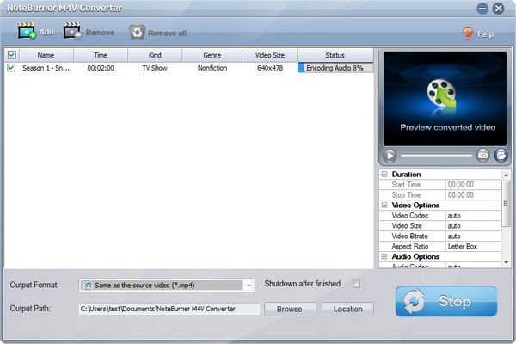Take a snapshot with the camera icon
This screenshot has height=344, width=516.
pos(482,155)
